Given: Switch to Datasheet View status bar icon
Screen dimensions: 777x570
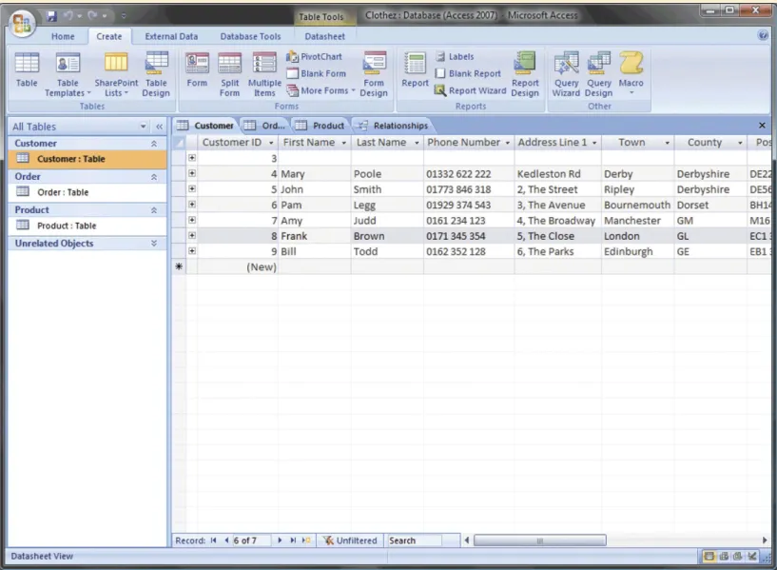Looking at the screenshot, I should (x=709, y=556).
